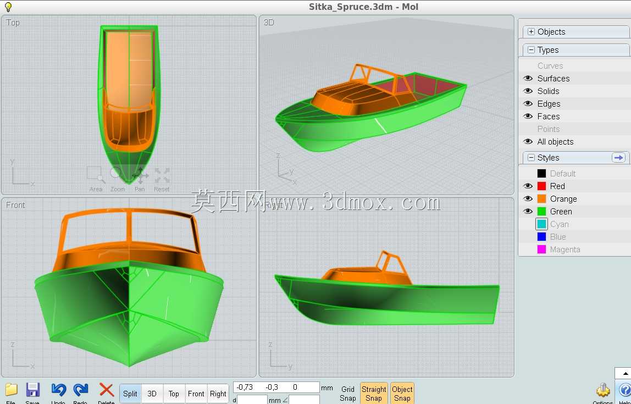631x404 pixels.
Task: Hide Faces using its eye icon
Action: pyautogui.click(x=528, y=117)
